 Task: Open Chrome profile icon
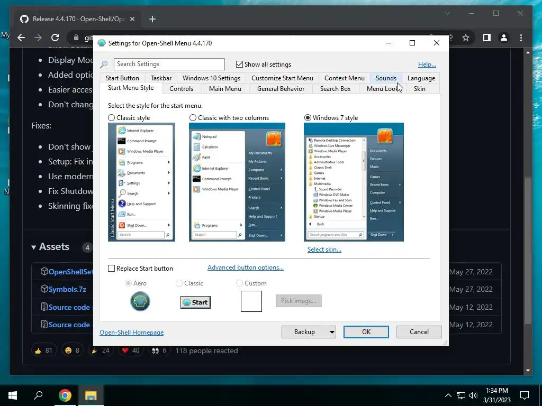coord(504,38)
